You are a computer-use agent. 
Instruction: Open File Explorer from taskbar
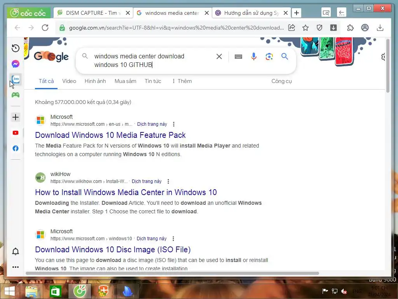31,291
